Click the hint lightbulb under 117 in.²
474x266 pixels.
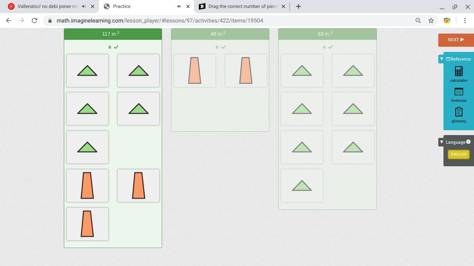(x=110, y=47)
